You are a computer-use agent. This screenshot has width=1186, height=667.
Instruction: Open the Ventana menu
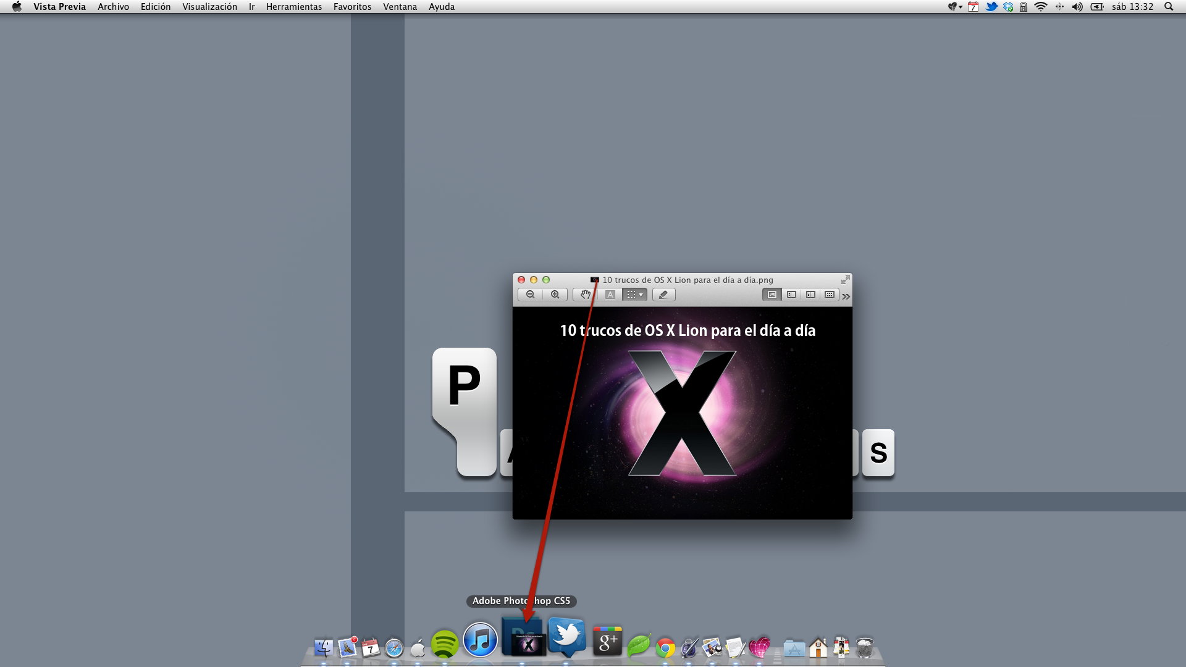[400, 7]
